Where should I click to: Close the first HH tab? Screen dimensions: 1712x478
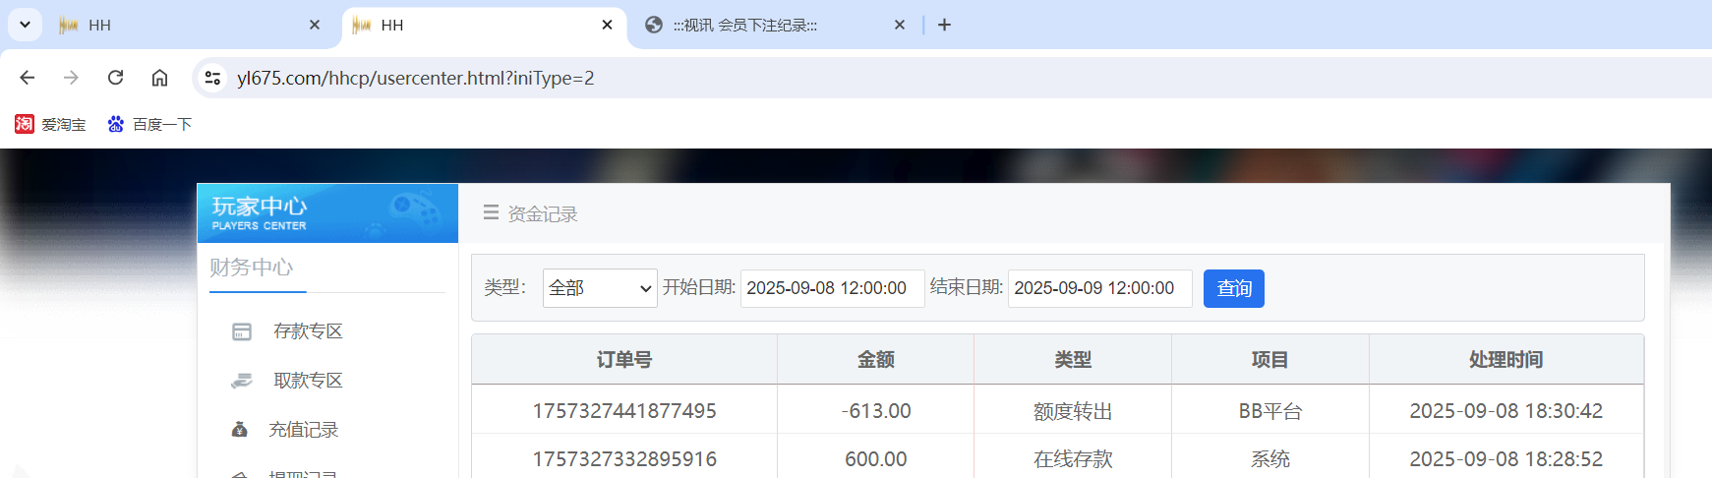[315, 25]
